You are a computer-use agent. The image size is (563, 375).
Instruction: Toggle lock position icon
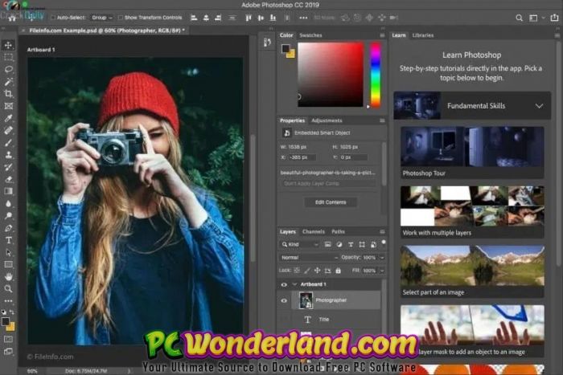(x=318, y=271)
